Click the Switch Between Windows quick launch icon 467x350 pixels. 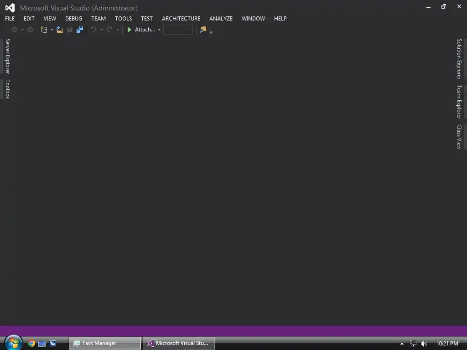[x=52, y=344]
